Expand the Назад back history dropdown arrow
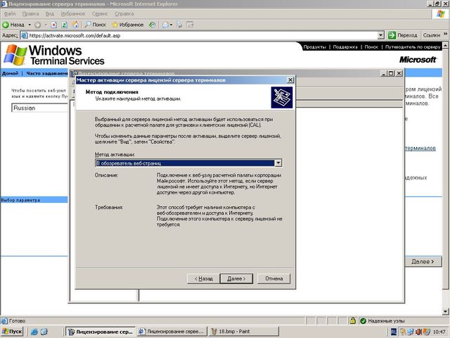 click(30, 25)
